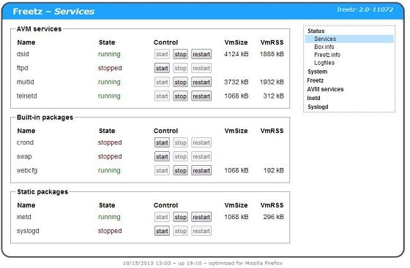
Task: Click disabled start button for webcfg
Action: 162,170
